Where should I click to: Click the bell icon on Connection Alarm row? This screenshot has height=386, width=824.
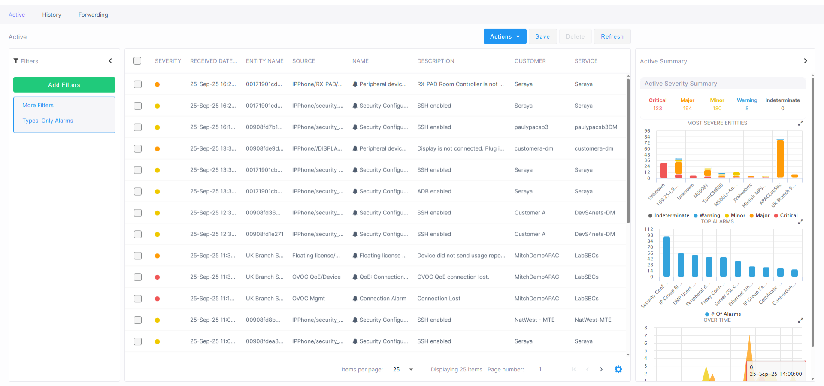(355, 299)
